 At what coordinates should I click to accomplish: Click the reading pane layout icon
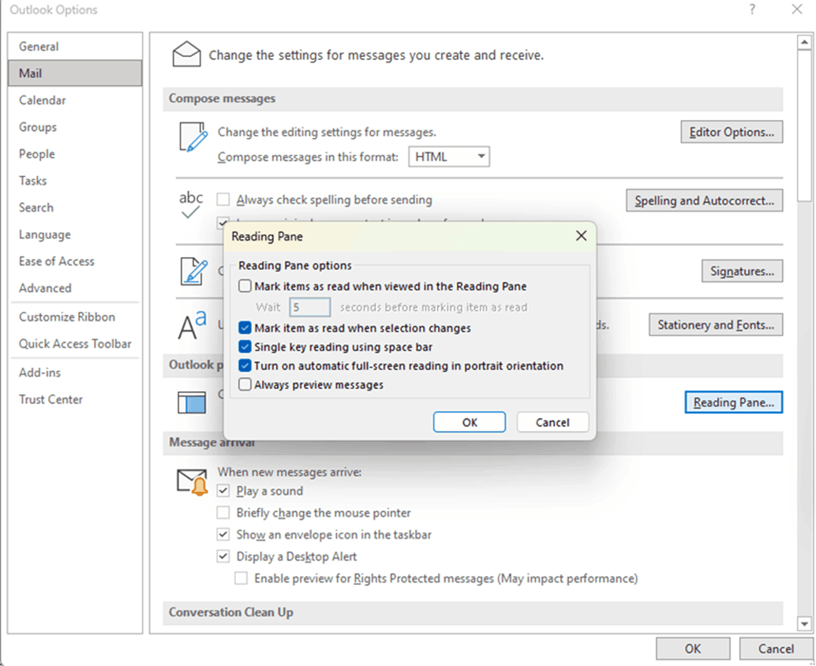(192, 402)
